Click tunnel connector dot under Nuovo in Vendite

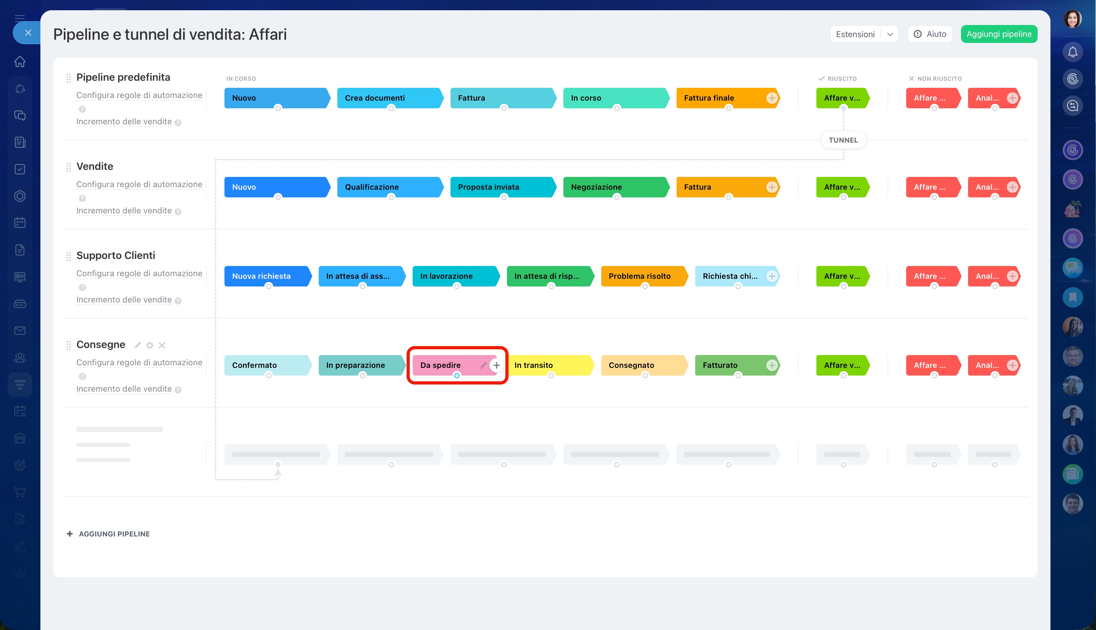(x=278, y=197)
